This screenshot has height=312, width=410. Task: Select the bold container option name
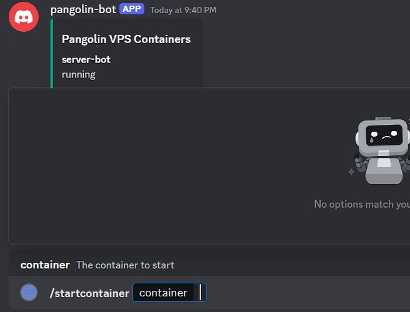45,265
